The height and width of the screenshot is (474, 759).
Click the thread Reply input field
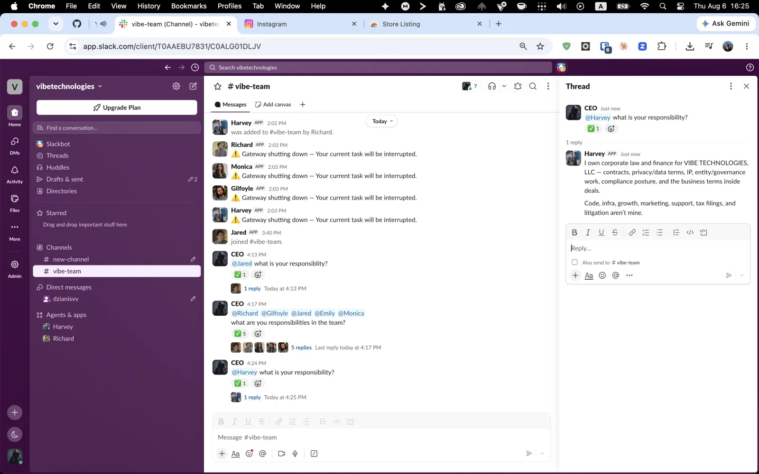(x=658, y=248)
